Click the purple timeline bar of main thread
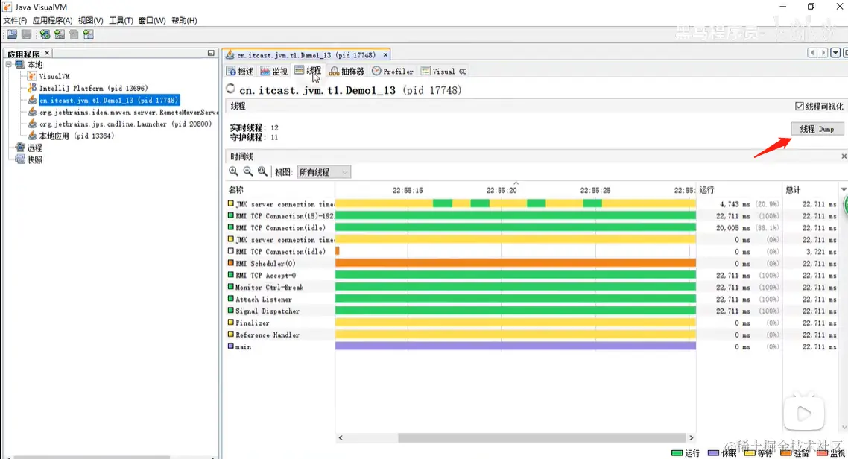 tap(516, 346)
